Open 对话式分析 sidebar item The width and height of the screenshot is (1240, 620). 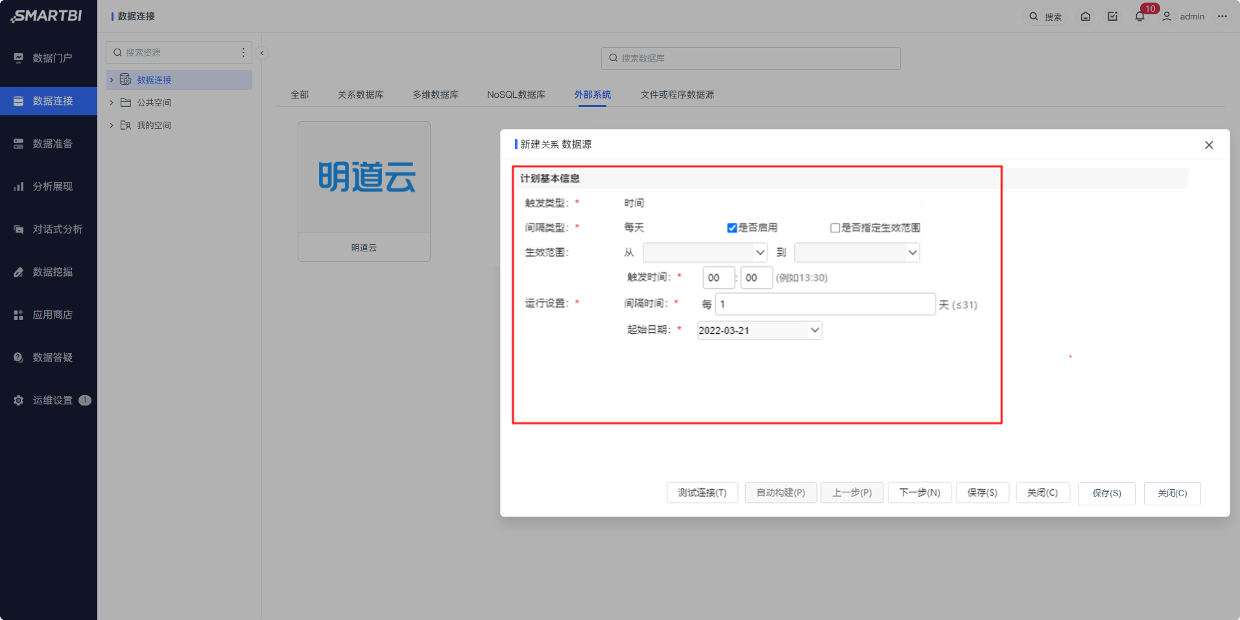49,229
